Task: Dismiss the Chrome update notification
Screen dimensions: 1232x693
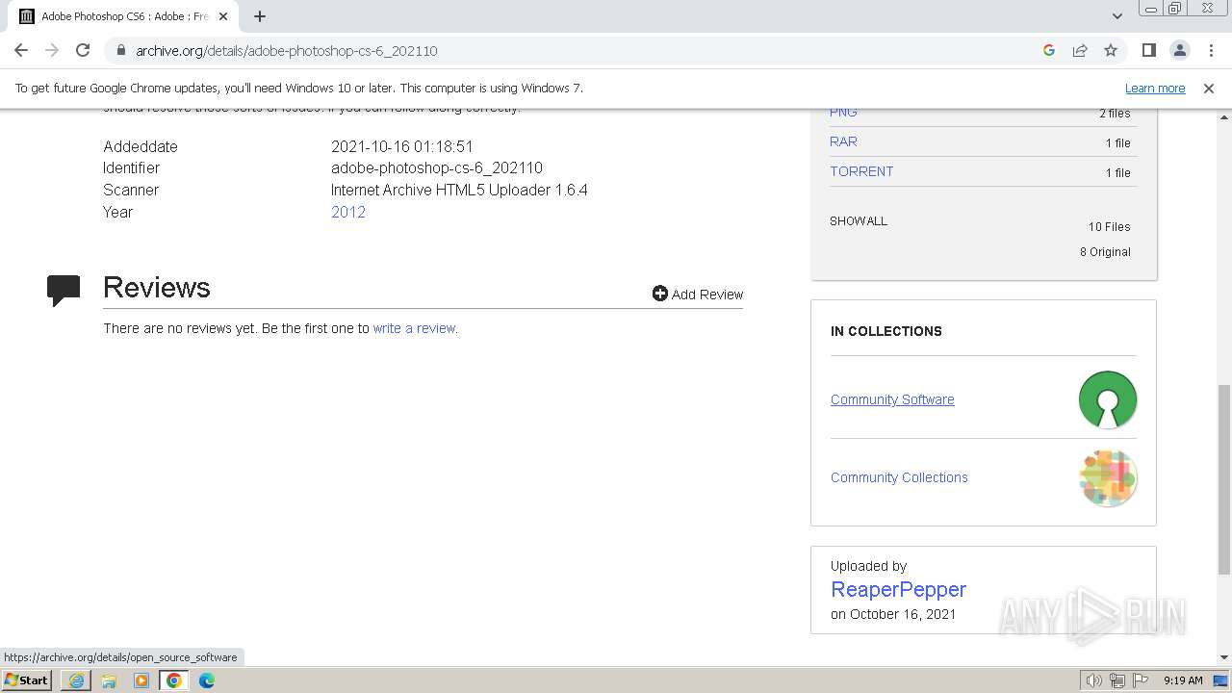Action: tap(1209, 88)
